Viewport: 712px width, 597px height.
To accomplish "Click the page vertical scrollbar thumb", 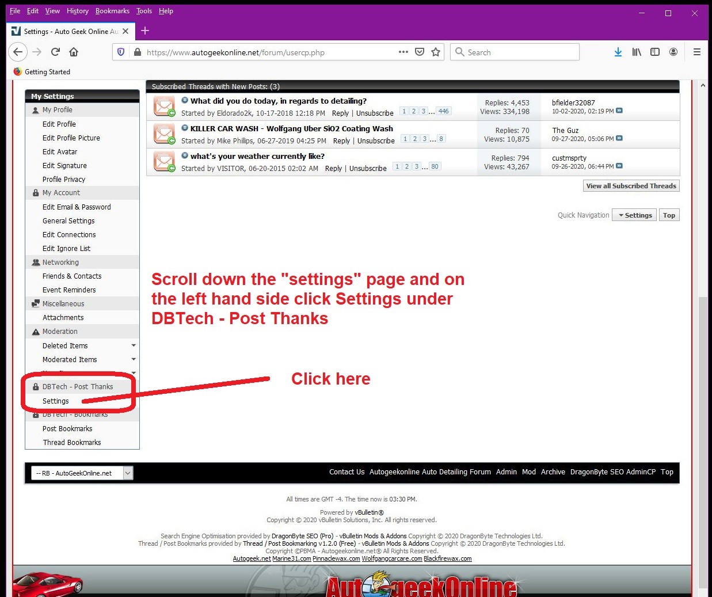I will tap(703, 442).
